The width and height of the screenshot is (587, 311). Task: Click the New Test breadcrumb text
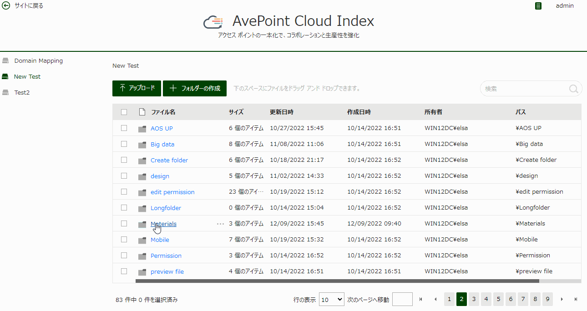coord(126,65)
